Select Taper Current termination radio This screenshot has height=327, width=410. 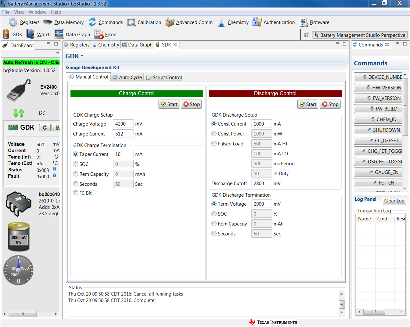[x=76, y=154]
